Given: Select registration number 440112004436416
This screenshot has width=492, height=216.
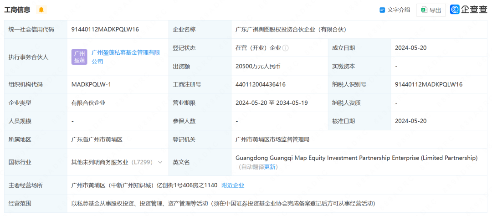Looking at the screenshot, I should click(x=261, y=84).
